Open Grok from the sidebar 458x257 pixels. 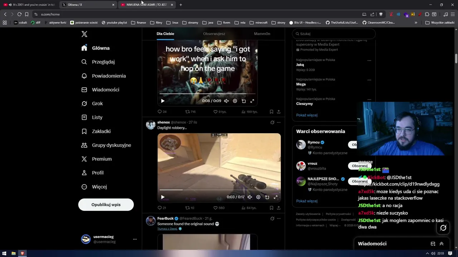tap(92, 104)
